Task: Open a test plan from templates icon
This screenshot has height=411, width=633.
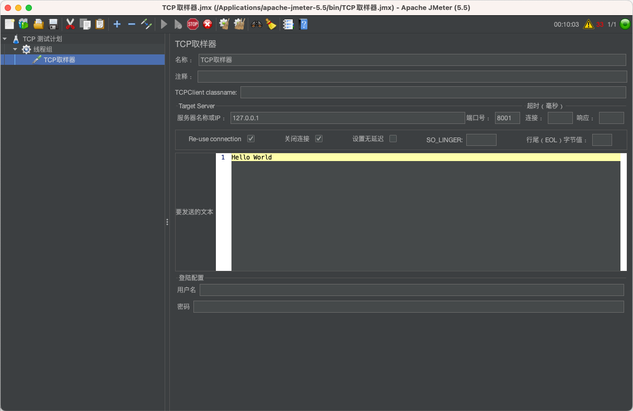Action: (x=22, y=24)
